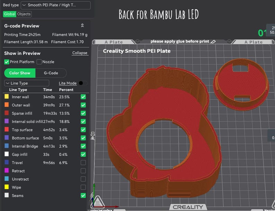Click the Bottom surface color swatch

(7, 138)
